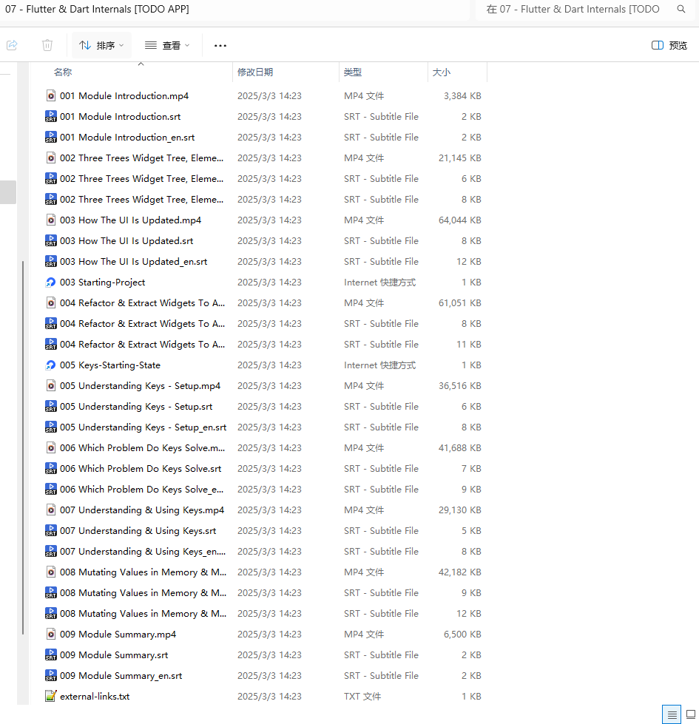
Task: Click the shortcut icon of 003 Starting-Project
Action: click(x=51, y=282)
